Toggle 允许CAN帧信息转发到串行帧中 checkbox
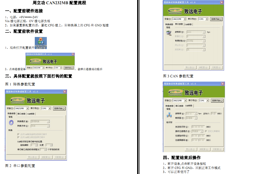 tap(18, 134)
